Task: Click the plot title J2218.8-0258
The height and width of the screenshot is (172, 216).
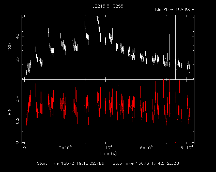Action: tap(108, 6)
